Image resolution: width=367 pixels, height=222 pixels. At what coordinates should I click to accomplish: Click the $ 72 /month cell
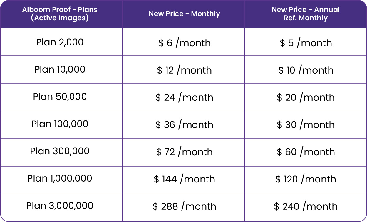pos(185,152)
